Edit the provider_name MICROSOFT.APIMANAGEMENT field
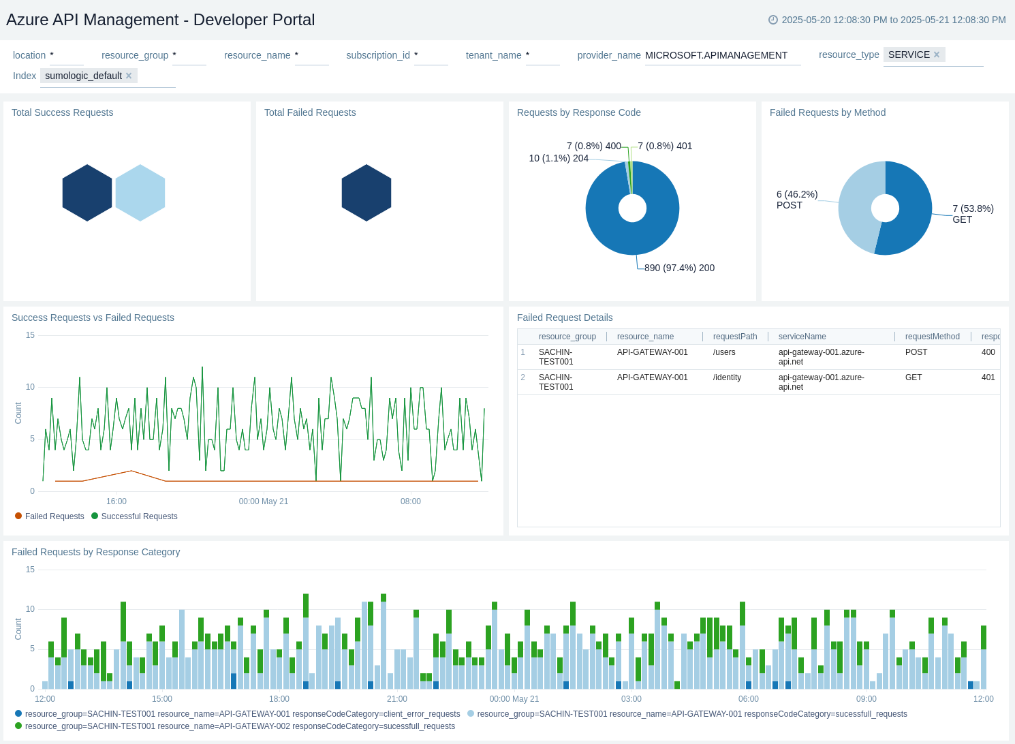This screenshot has height=744, width=1015. click(722, 56)
